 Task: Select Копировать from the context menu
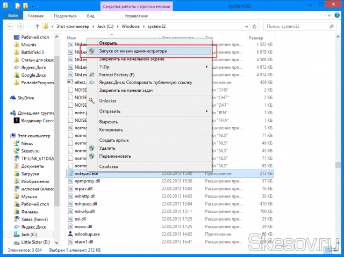tap(111, 130)
